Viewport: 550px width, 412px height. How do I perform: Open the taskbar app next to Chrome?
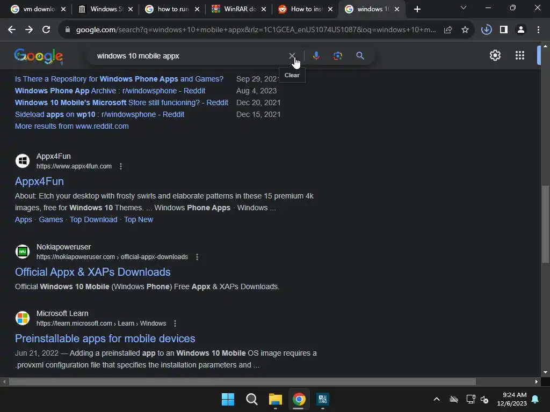point(323,399)
